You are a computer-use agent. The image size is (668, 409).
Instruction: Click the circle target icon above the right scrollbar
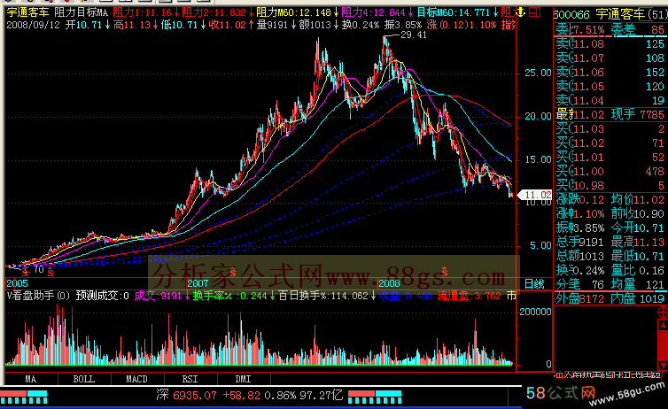[x=663, y=312]
